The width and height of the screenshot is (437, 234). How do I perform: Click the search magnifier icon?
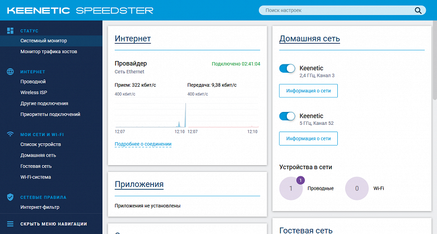(x=418, y=10)
